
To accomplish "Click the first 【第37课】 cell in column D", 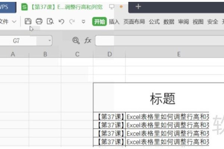I will pos(109,117).
